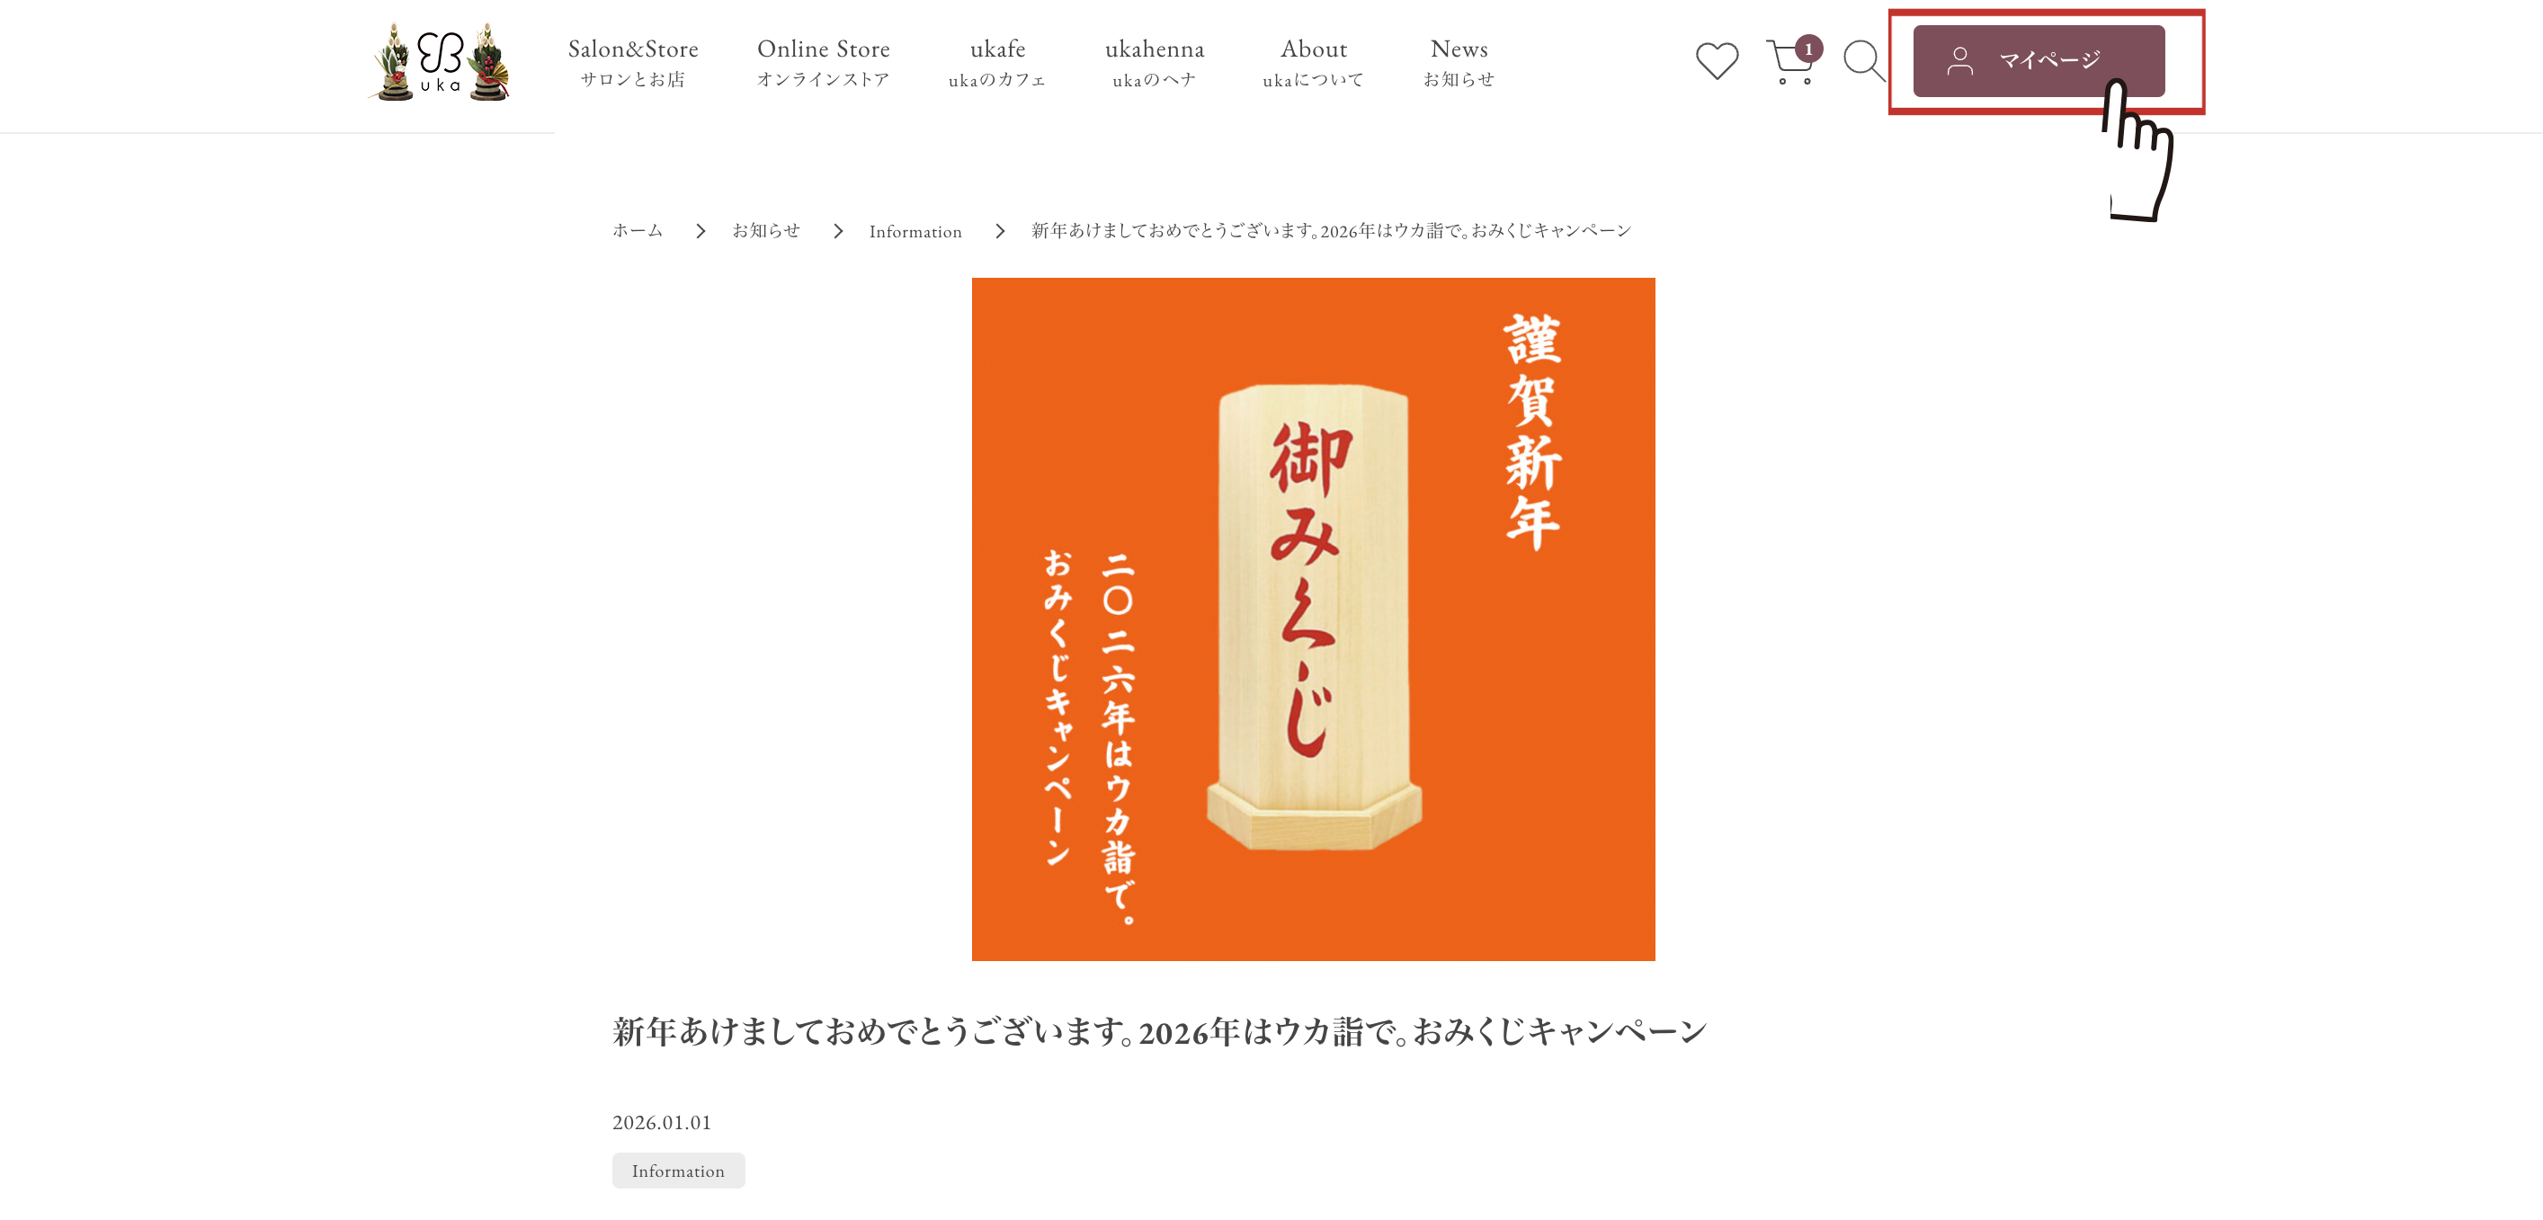2543x1220 pixels.
Task: Open the search magnifier icon
Action: 1864,61
